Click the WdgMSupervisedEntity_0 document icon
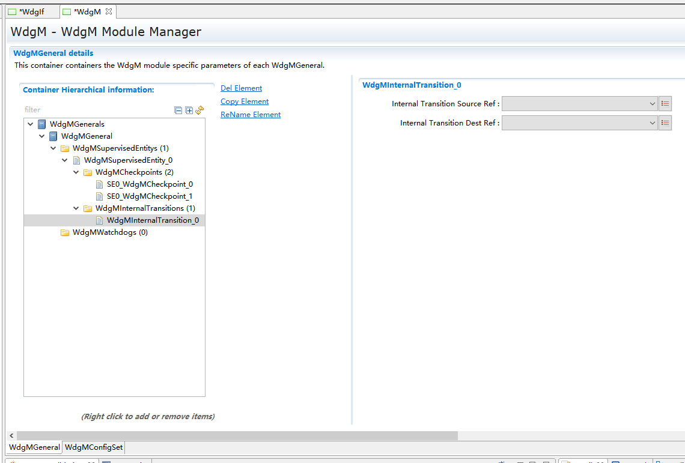 tap(76, 160)
